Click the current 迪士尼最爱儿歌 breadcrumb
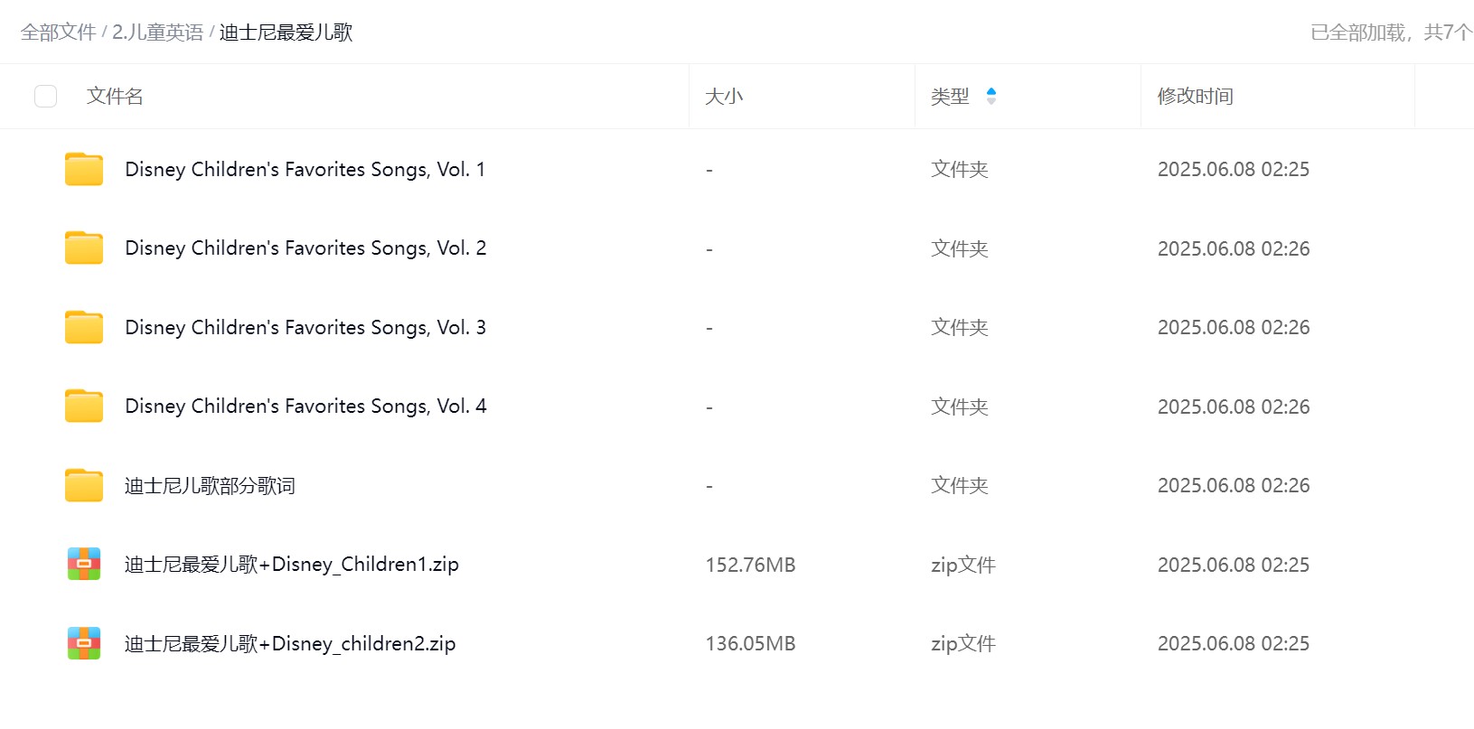This screenshot has height=729, width=1474. click(286, 33)
